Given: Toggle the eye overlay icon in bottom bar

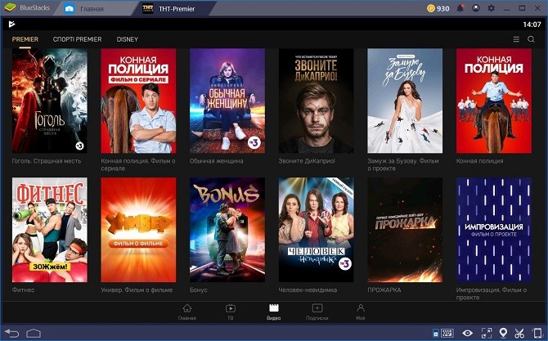Looking at the screenshot, I should (x=467, y=333).
